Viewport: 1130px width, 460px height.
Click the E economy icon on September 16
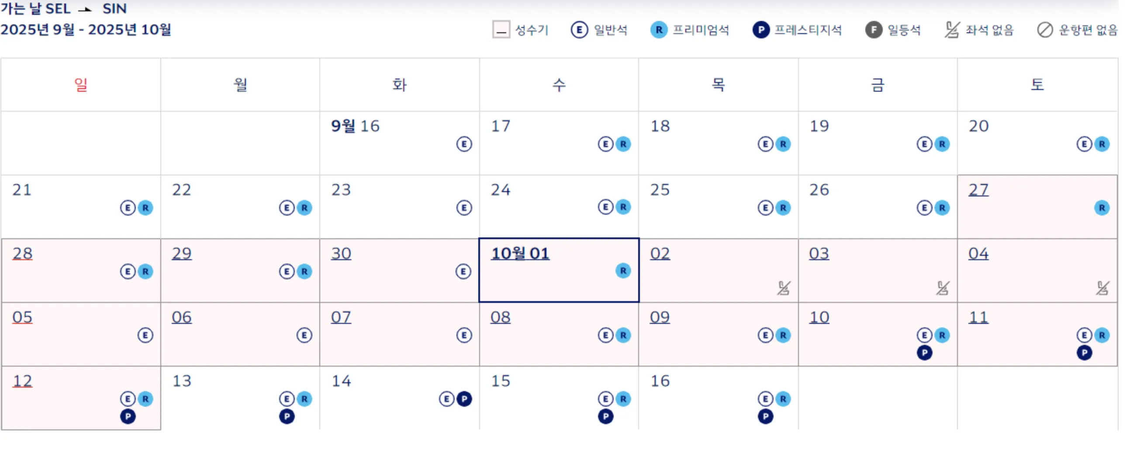465,144
